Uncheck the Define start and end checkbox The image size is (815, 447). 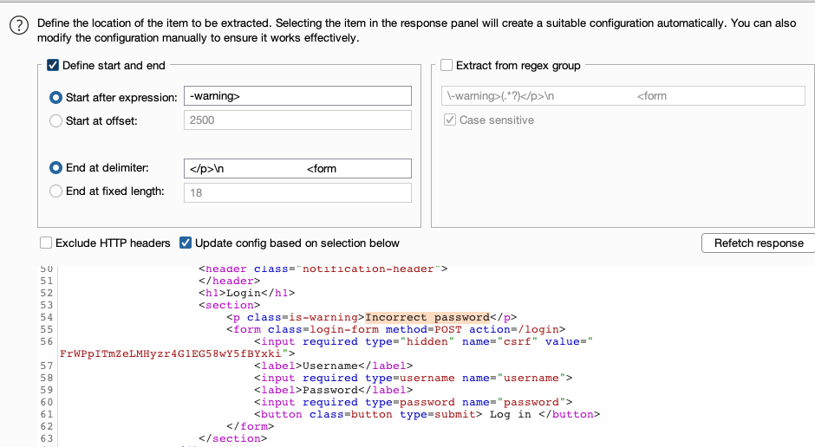click(x=53, y=65)
